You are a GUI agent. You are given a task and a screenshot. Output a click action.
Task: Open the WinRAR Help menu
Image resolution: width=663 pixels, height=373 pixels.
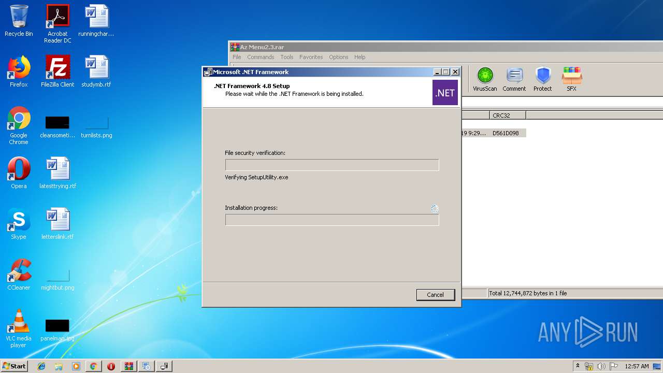click(359, 57)
